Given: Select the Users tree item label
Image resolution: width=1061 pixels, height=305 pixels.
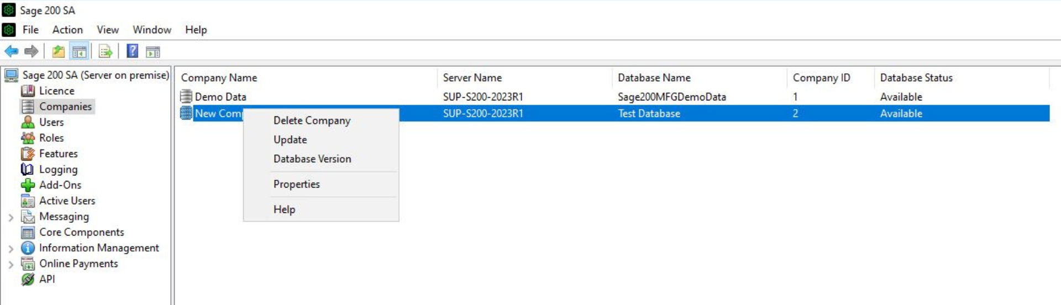Looking at the screenshot, I should click(x=51, y=122).
